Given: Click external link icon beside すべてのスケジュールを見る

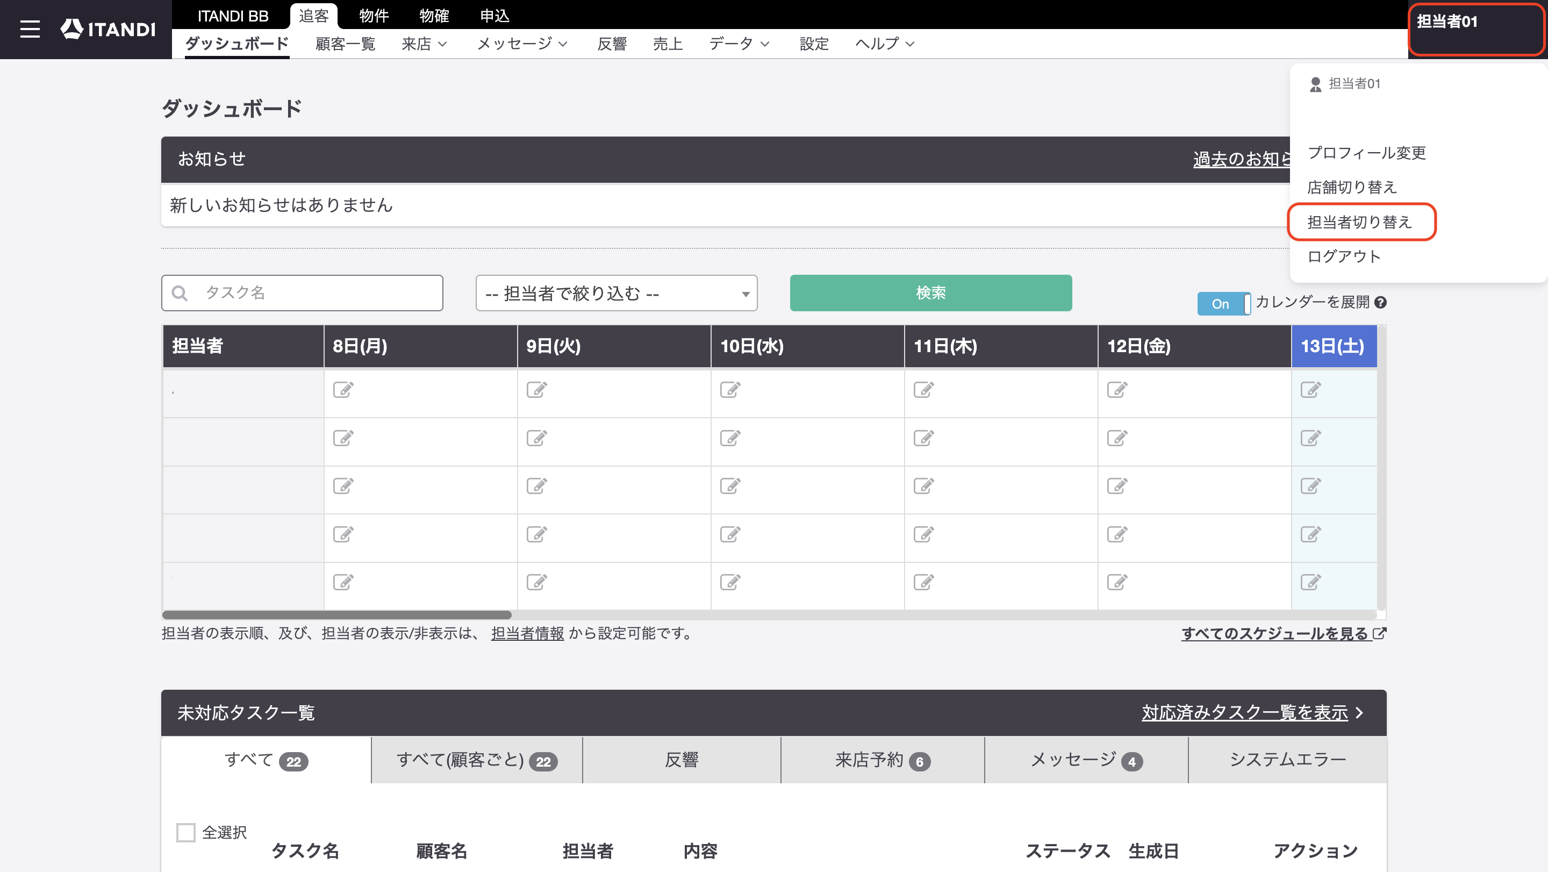Looking at the screenshot, I should pos(1380,633).
